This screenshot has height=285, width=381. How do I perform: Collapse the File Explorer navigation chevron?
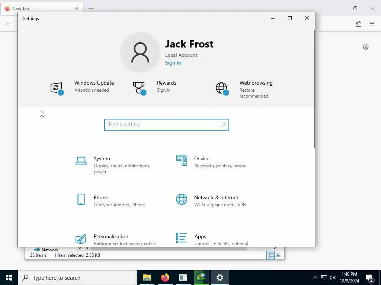pyautogui.click(x=80, y=248)
